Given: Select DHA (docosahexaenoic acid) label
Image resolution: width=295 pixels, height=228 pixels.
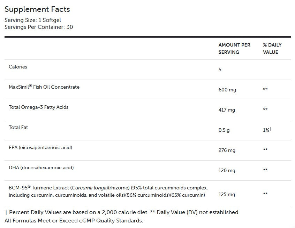Looking at the screenshot, I should pyautogui.click(x=41, y=168).
